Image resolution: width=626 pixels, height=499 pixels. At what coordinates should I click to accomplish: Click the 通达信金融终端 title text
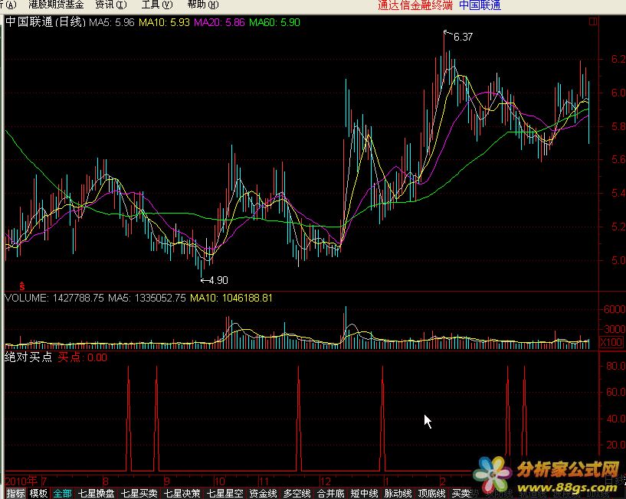[x=415, y=5]
